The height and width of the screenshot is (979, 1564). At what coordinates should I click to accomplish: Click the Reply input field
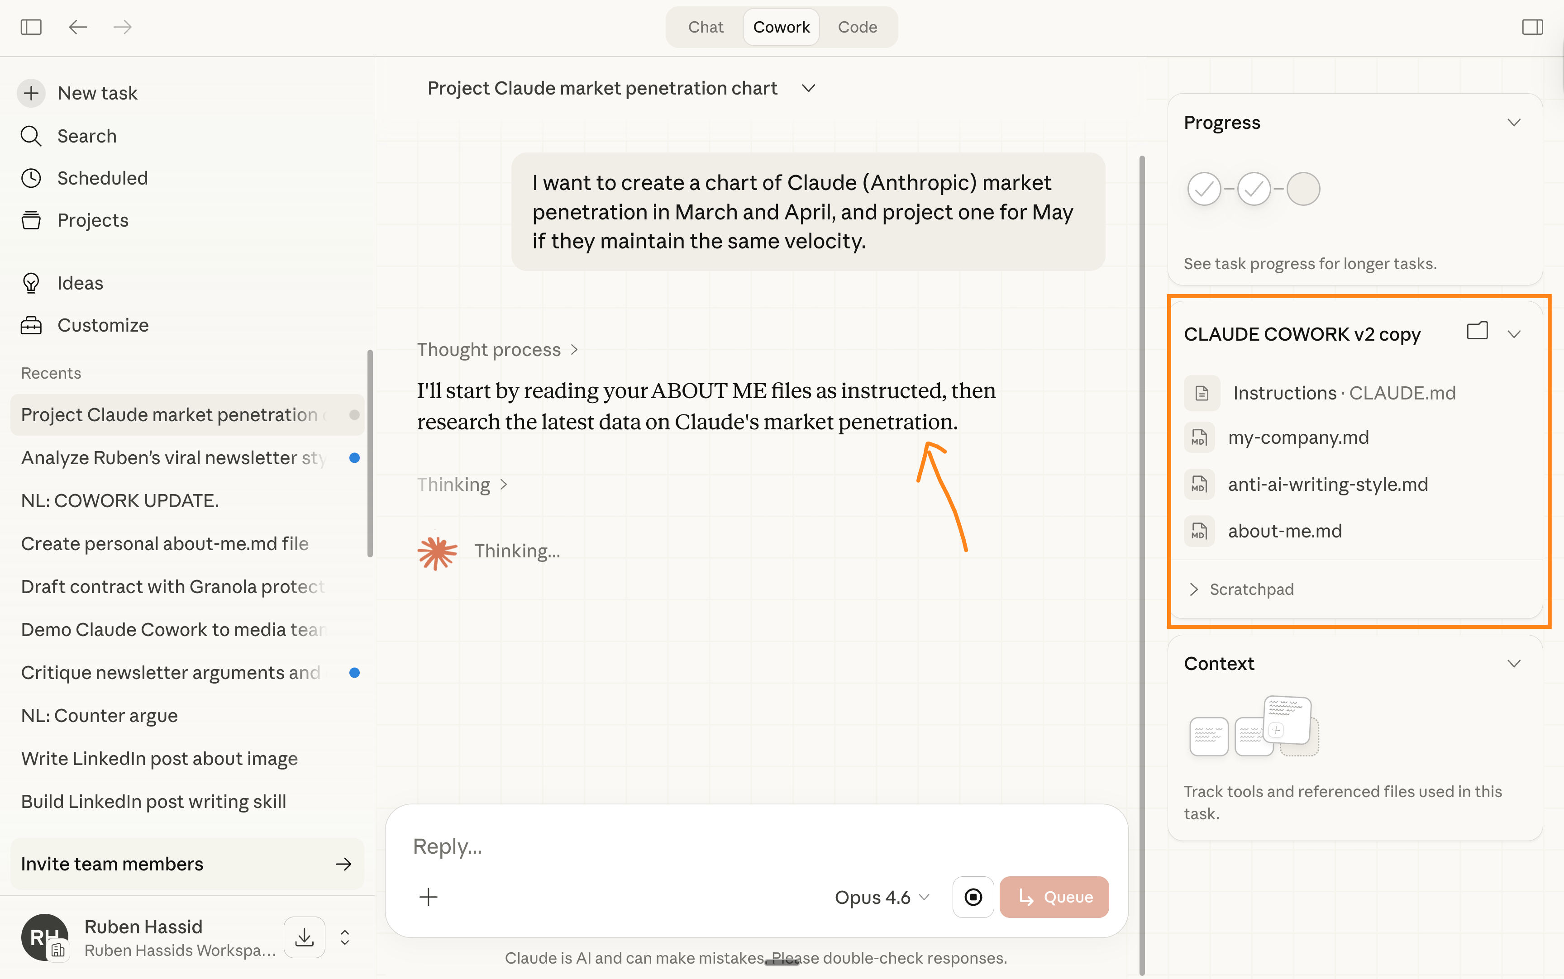click(x=712, y=846)
